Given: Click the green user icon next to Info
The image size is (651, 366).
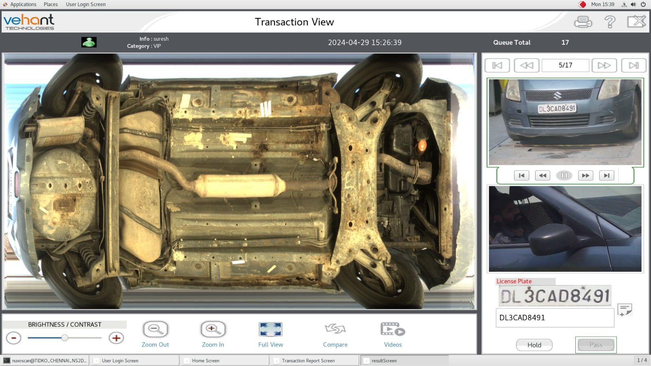Looking at the screenshot, I should coord(89,42).
